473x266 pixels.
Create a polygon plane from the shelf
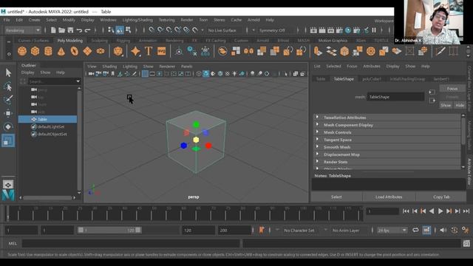click(87, 51)
